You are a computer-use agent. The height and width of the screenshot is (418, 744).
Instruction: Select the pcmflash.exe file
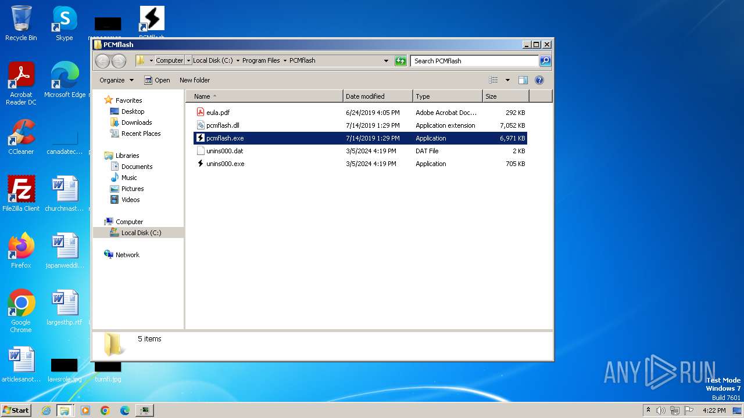[x=360, y=138]
